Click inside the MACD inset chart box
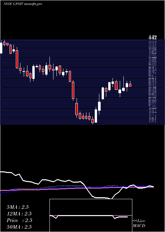Image resolution: width=165 pixels, height=232 pixels. pyautogui.click(x=91, y=215)
